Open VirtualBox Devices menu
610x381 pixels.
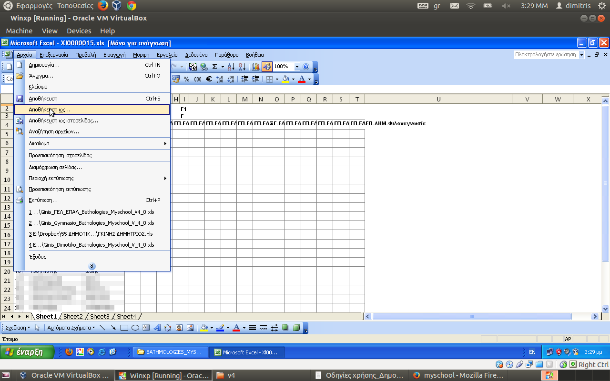pyautogui.click(x=79, y=31)
